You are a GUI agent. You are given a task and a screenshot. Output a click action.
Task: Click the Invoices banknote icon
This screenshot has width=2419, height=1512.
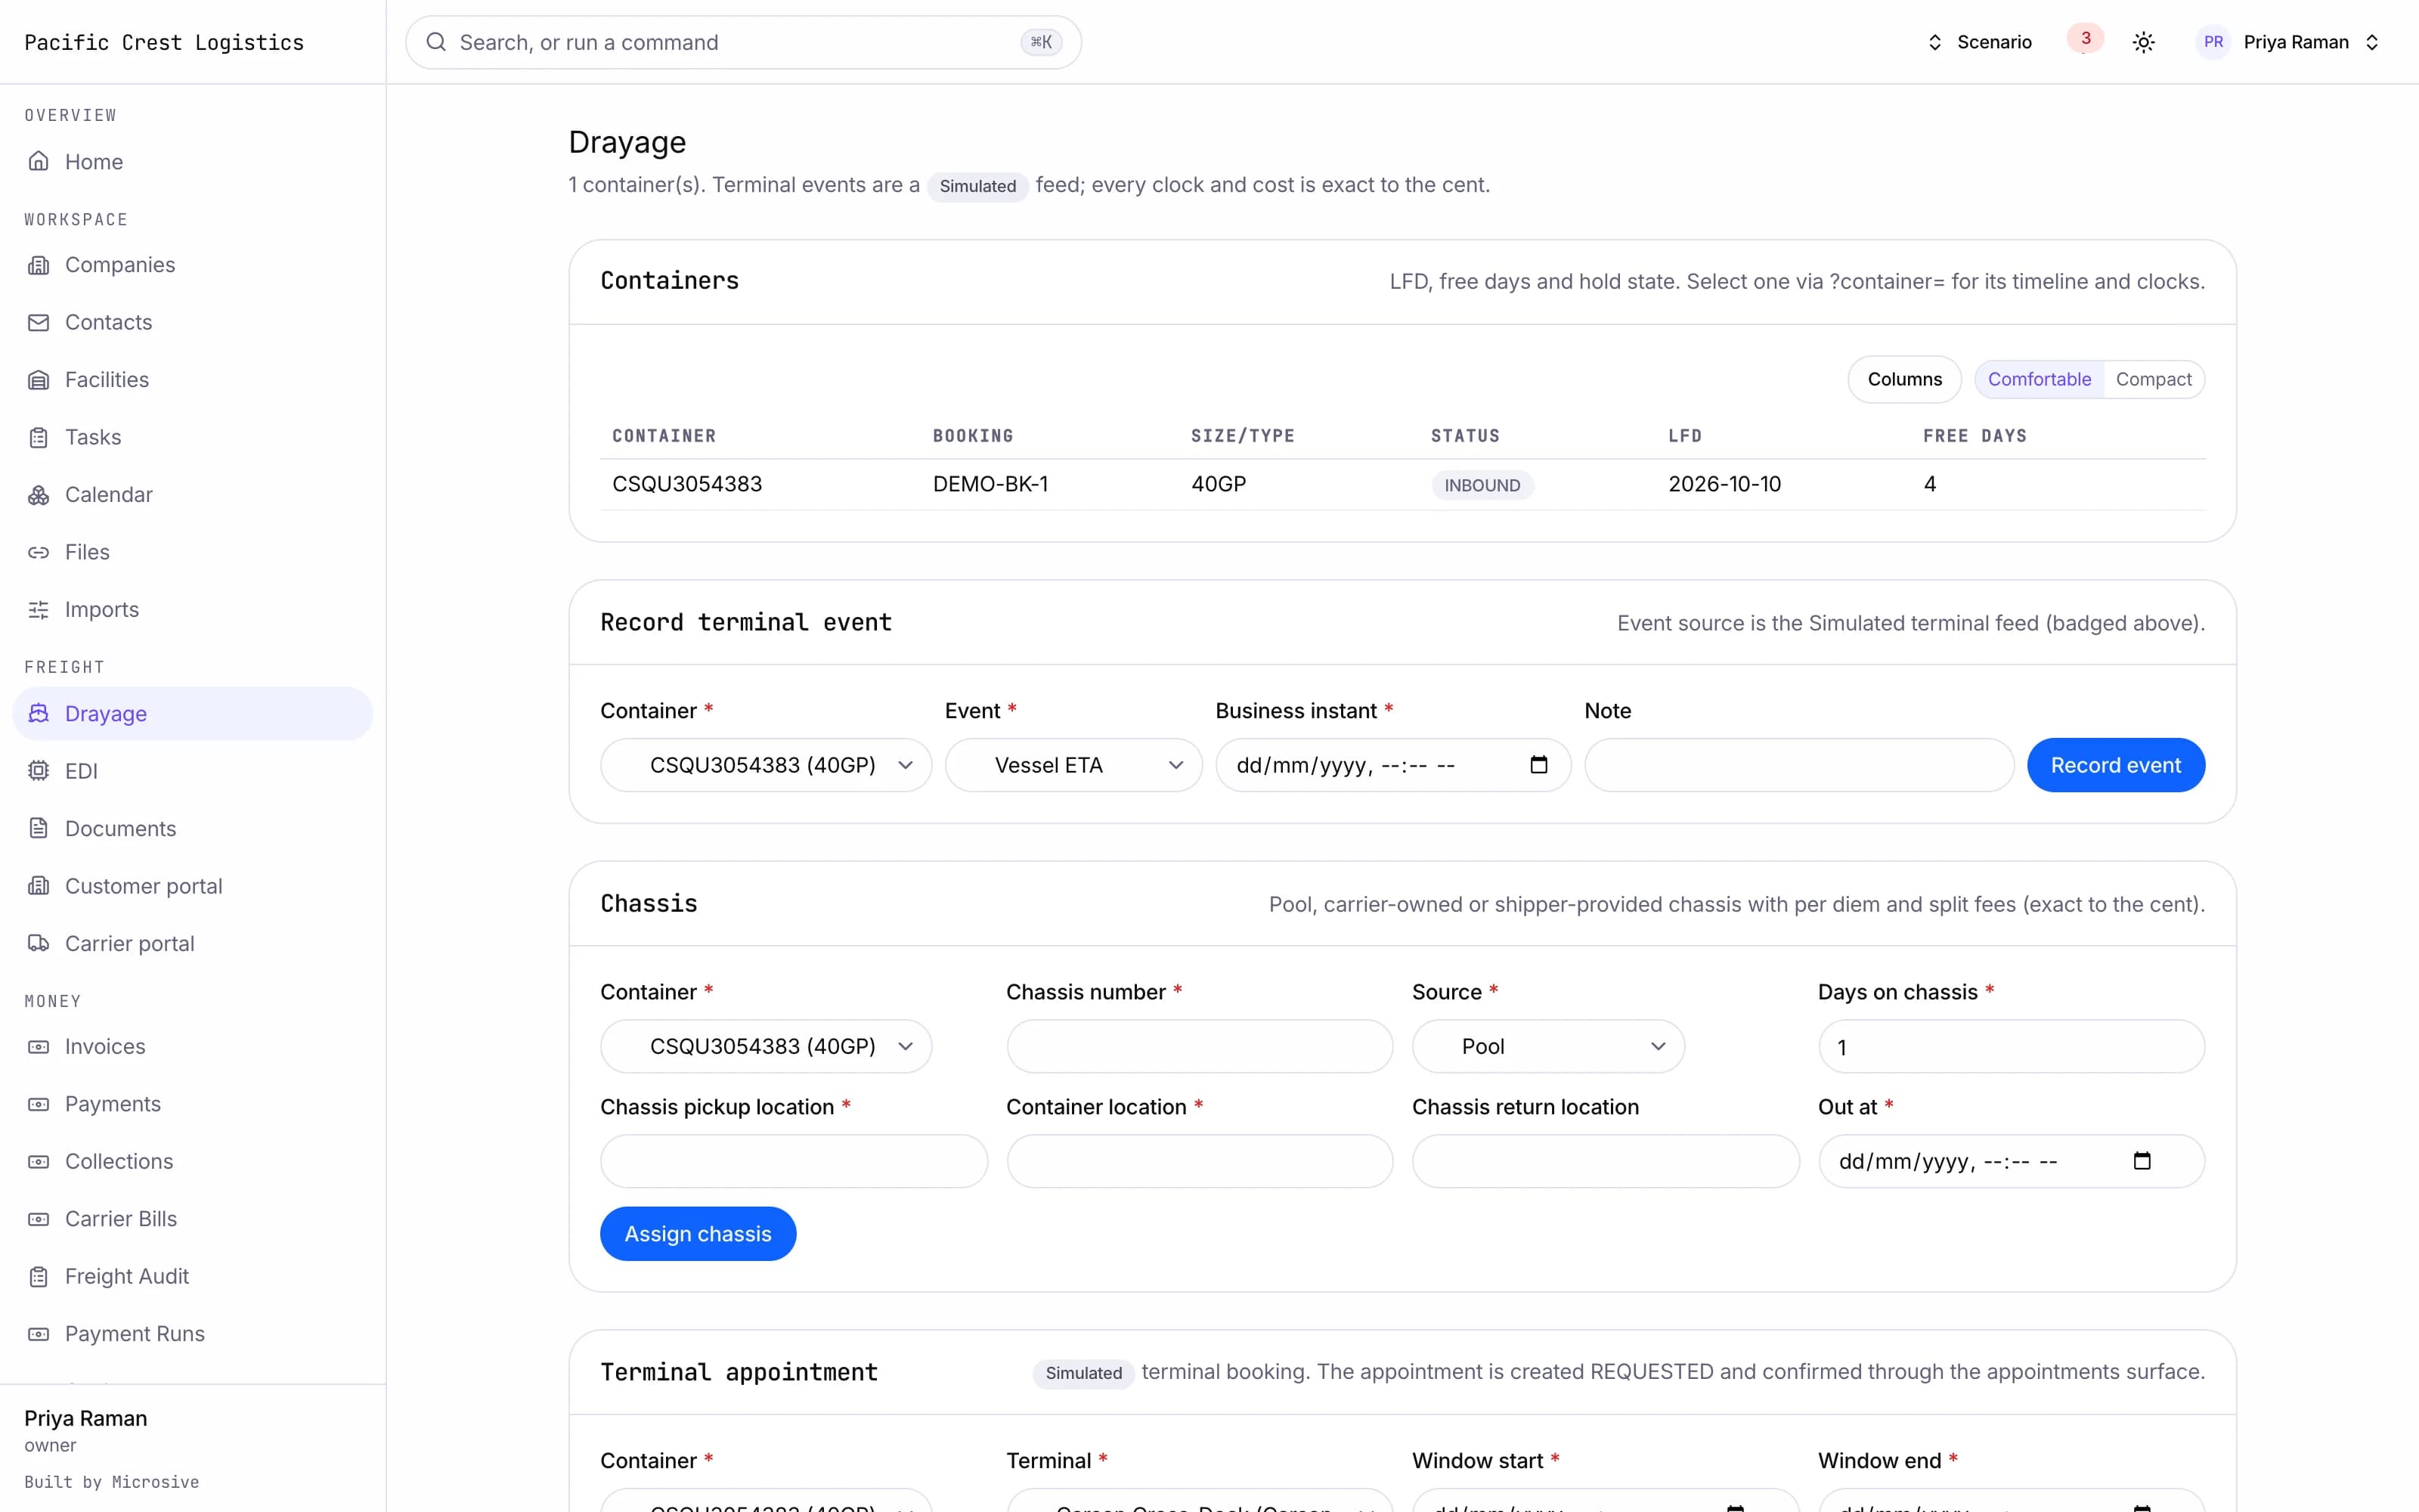pyautogui.click(x=38, y=1047)
